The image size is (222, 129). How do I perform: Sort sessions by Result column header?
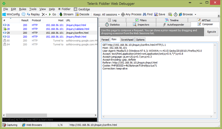25,20
